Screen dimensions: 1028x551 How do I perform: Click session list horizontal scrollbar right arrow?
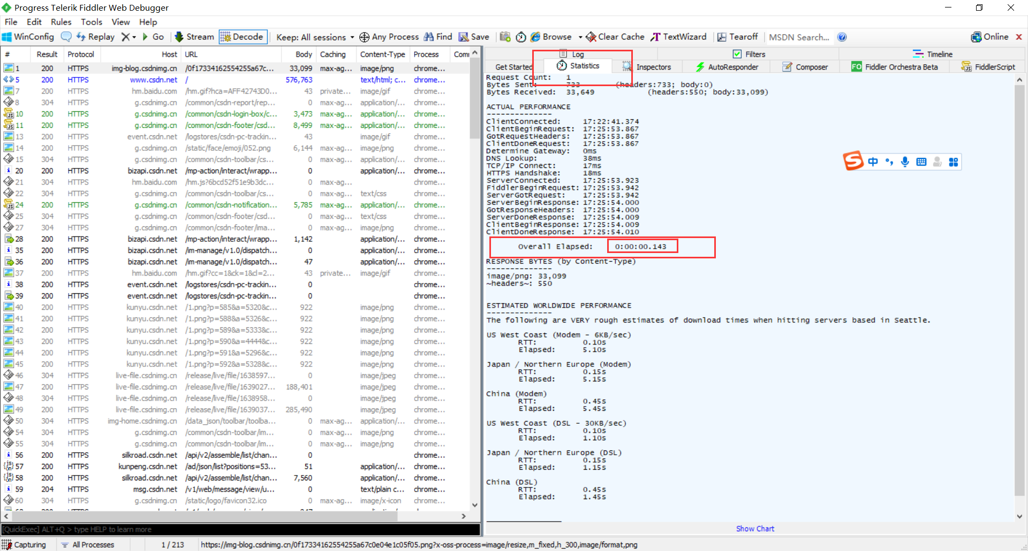(464, 516)
